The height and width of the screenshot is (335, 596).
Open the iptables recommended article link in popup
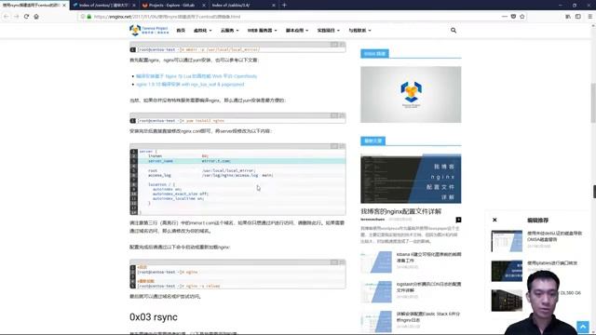coord(552,263)
